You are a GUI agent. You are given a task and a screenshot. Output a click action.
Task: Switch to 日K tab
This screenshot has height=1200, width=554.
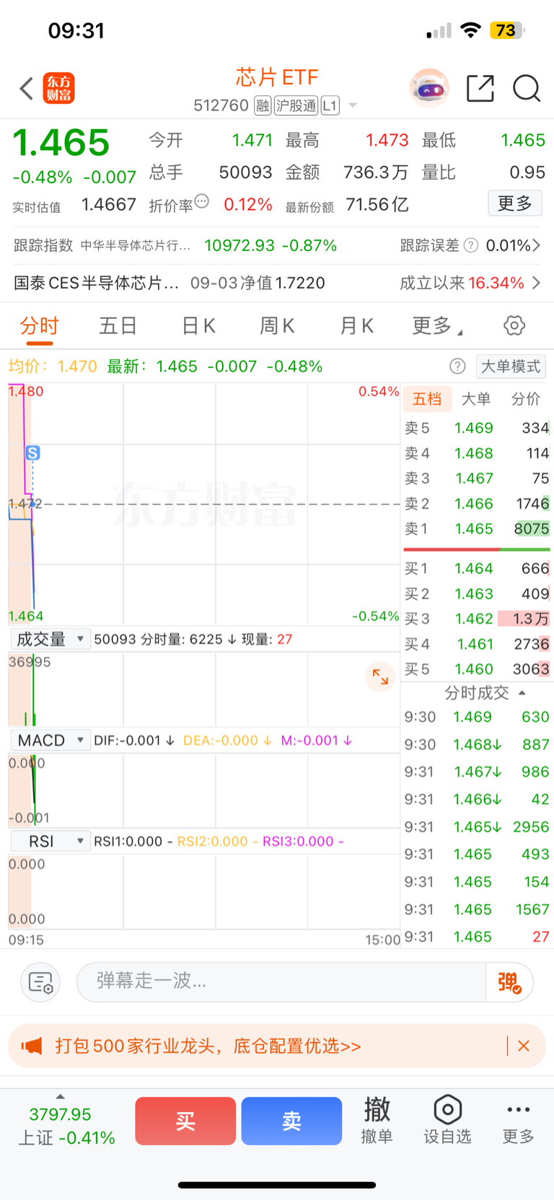coord(198,326)
